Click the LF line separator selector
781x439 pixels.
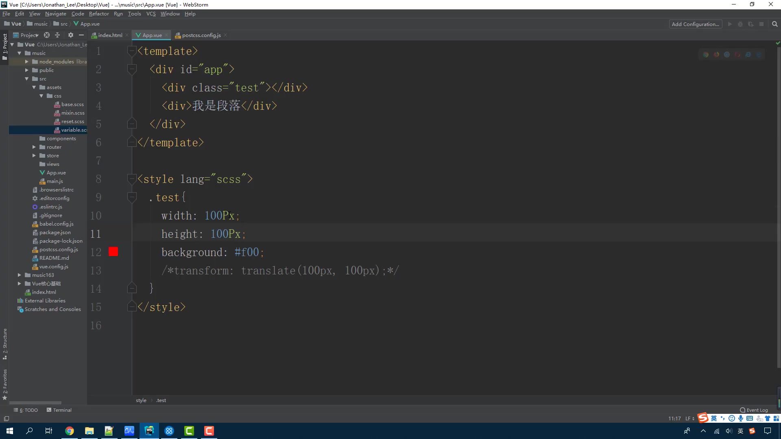(690, 418)
